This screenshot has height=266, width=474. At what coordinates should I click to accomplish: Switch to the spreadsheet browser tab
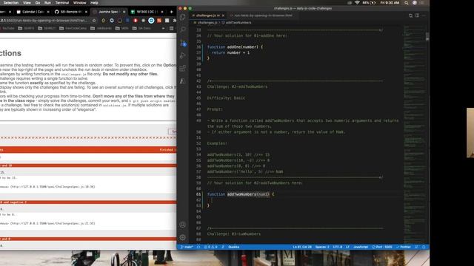[x=147, y=12]
